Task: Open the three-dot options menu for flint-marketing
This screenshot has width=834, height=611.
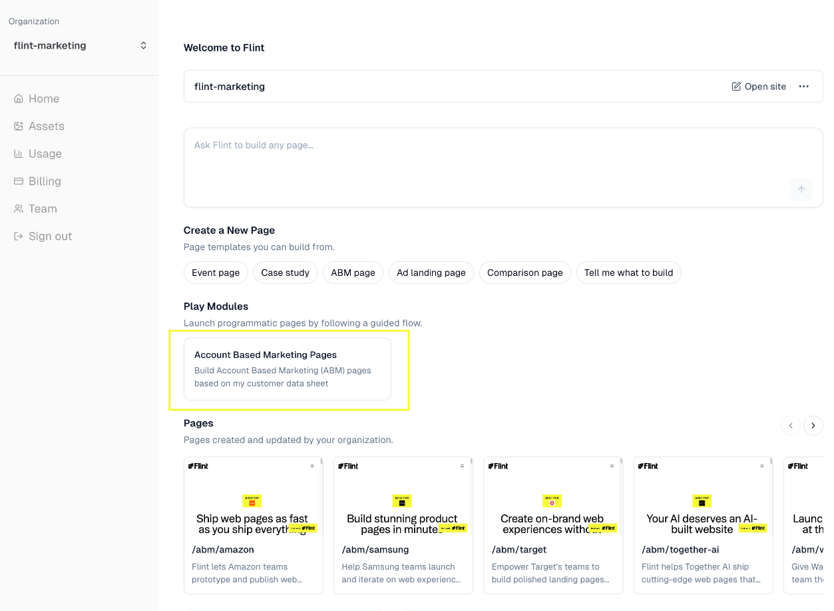Action: click(804, 86)
